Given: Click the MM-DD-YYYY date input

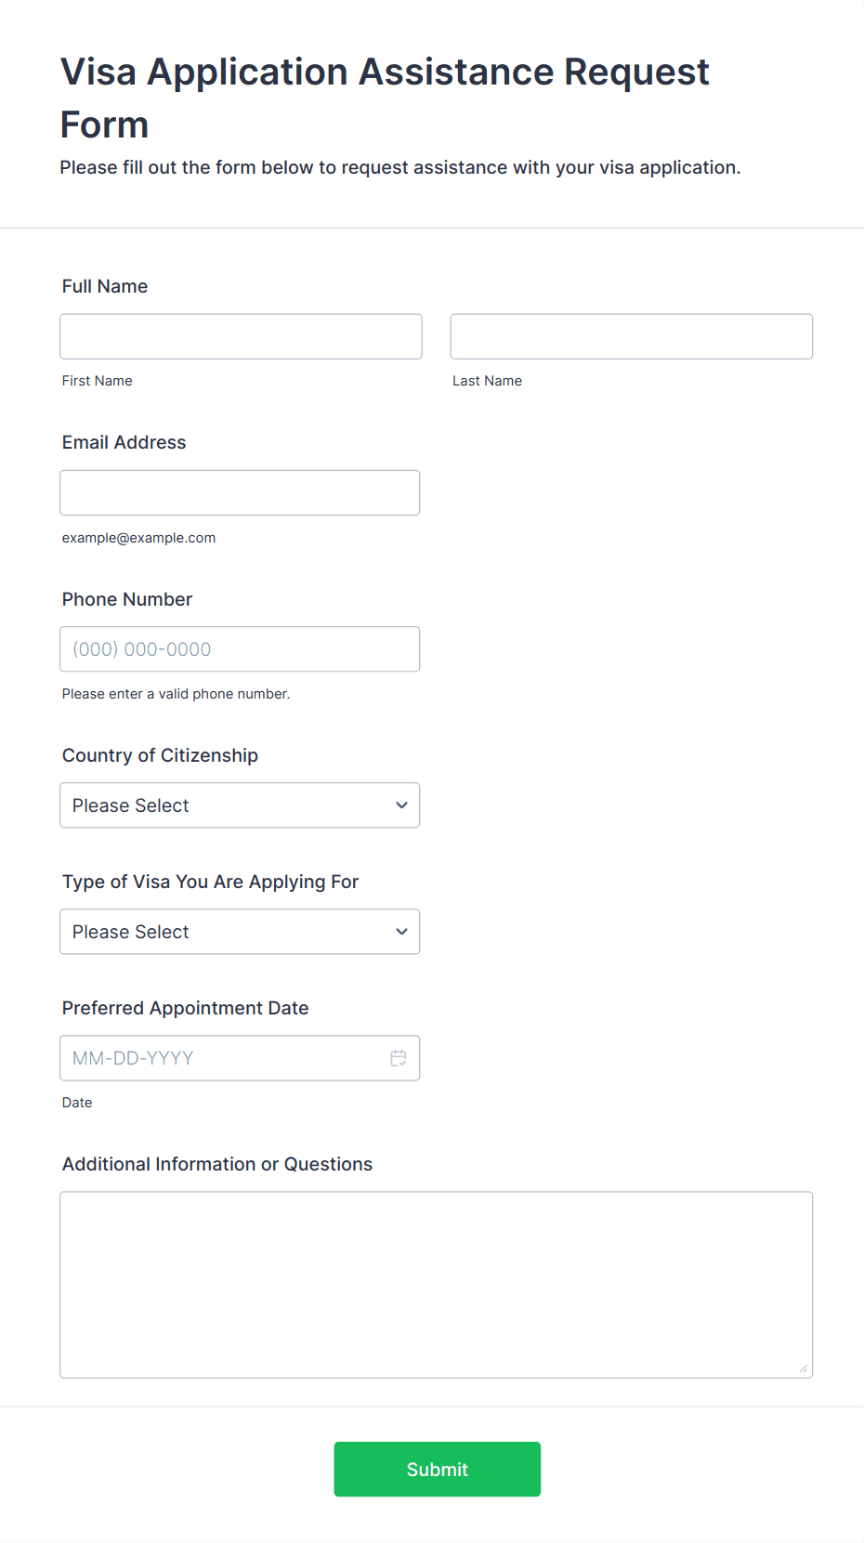Looking at the screenshot, I should pyautogui.click(x=223, y=1058).
